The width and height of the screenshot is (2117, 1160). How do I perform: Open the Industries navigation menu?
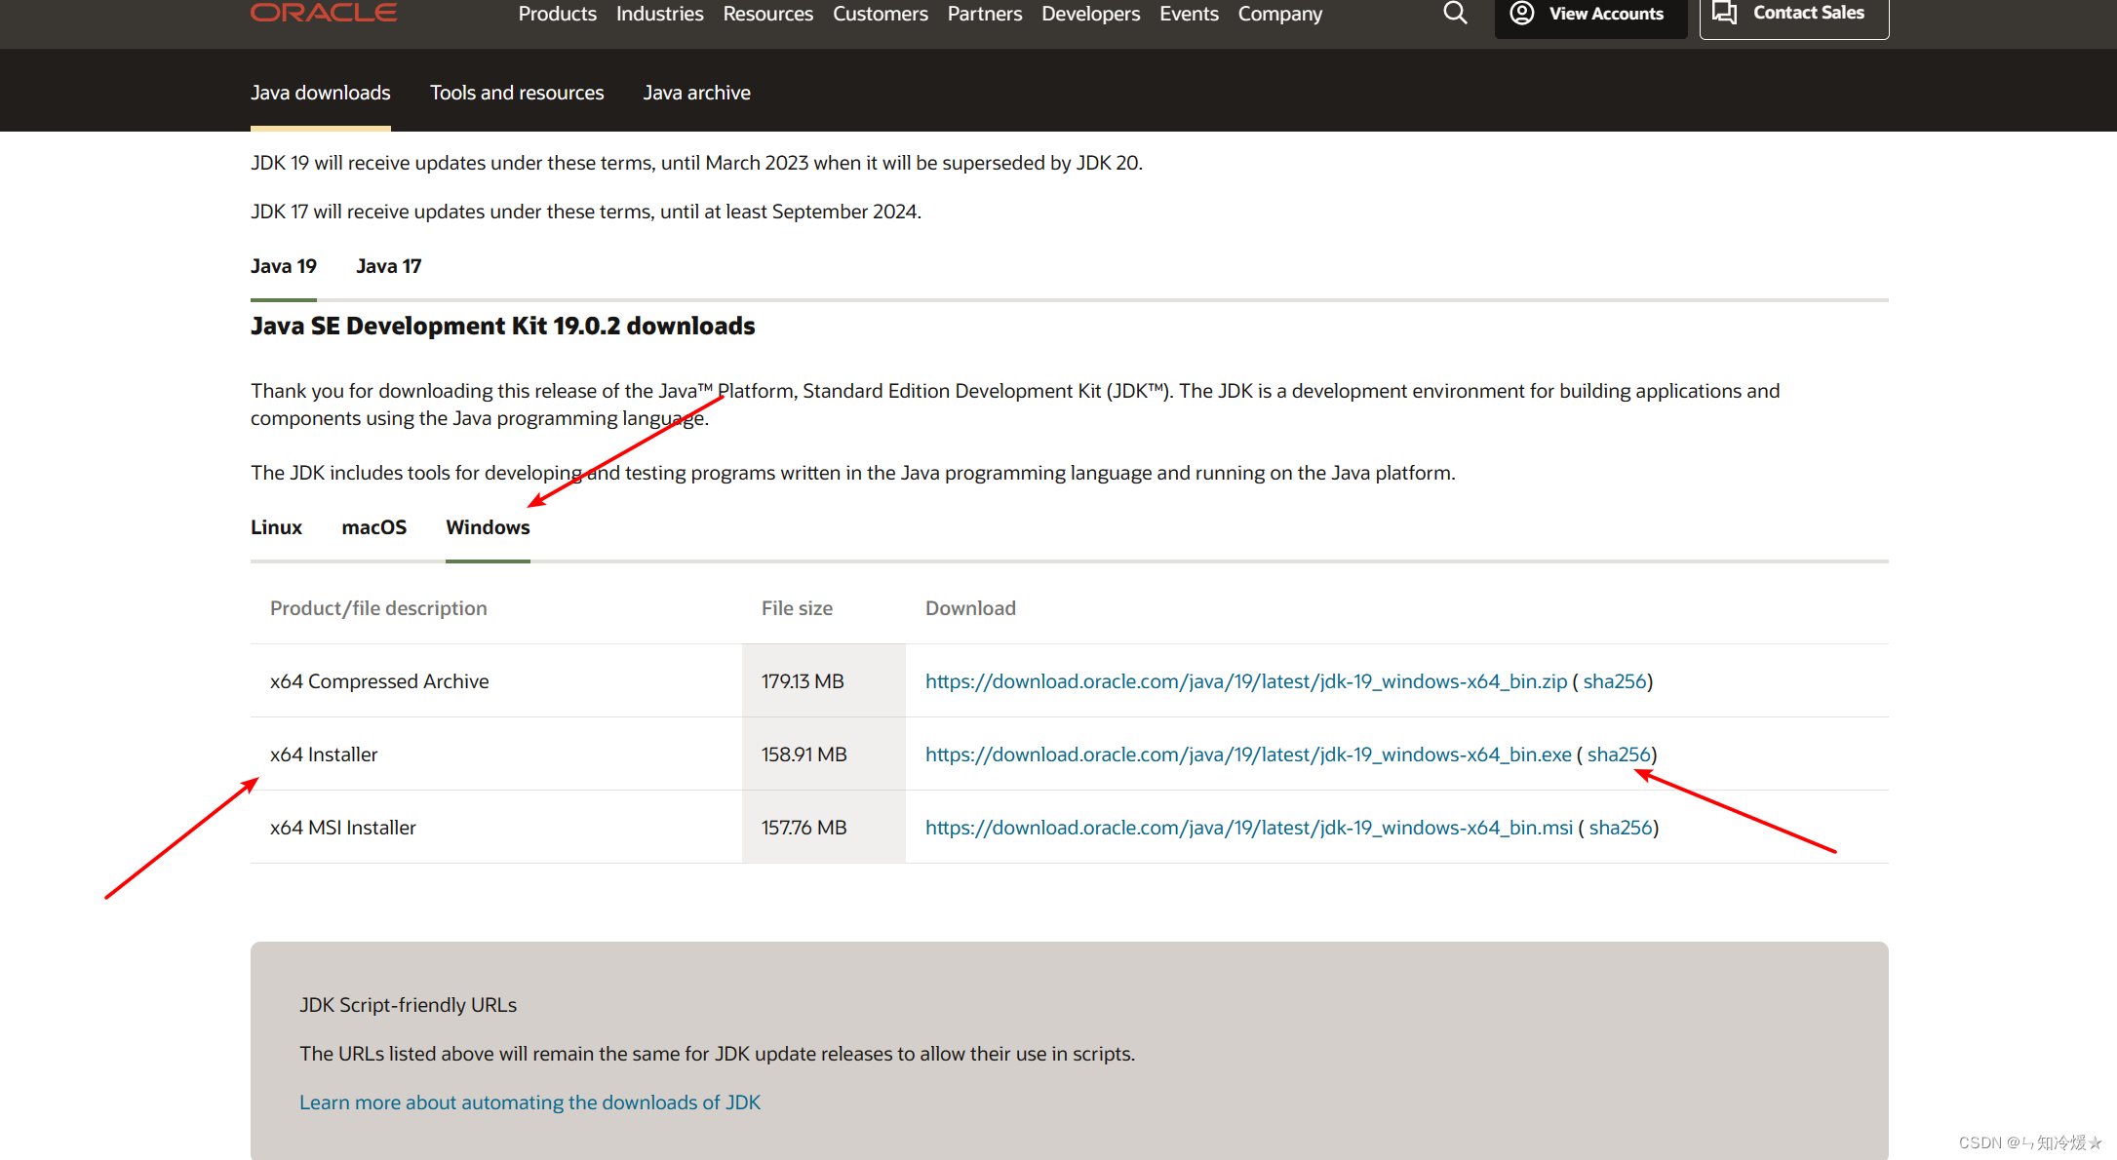point(659,15)
